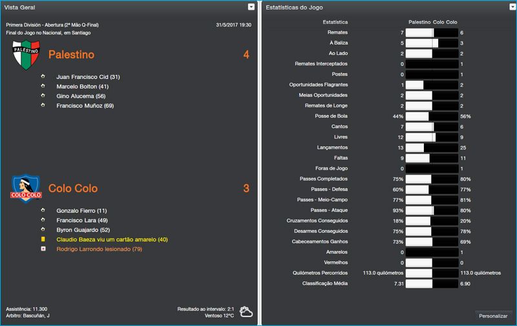The height and width of the screenshot is (326, 517).
Task: Open the Vista Geral panel dropdown
Action: coord(251,6)
